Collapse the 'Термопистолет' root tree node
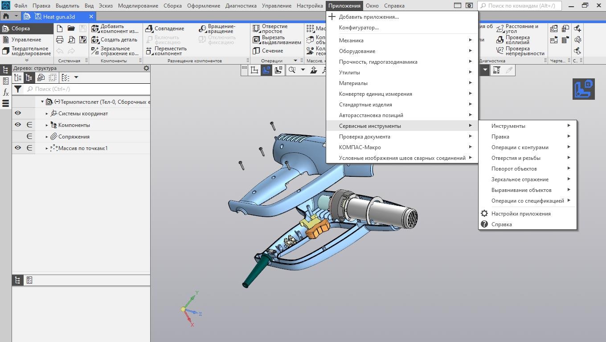The image size is (606, 342). pos(42,102)
